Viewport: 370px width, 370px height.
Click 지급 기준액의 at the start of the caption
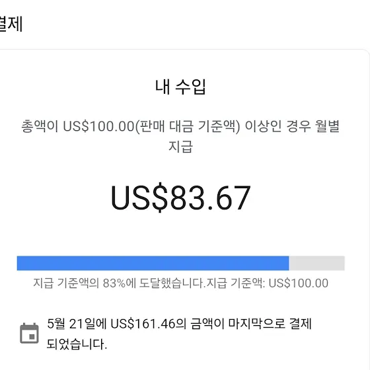click(x=66, y=283)
